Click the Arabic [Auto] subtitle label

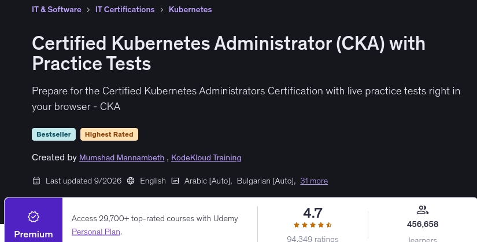pos(208,181)
